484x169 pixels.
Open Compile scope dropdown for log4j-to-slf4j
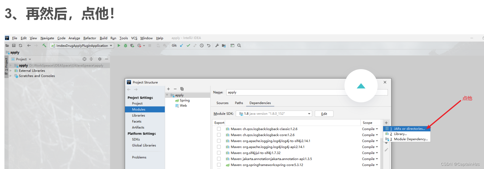click(370, 141)
